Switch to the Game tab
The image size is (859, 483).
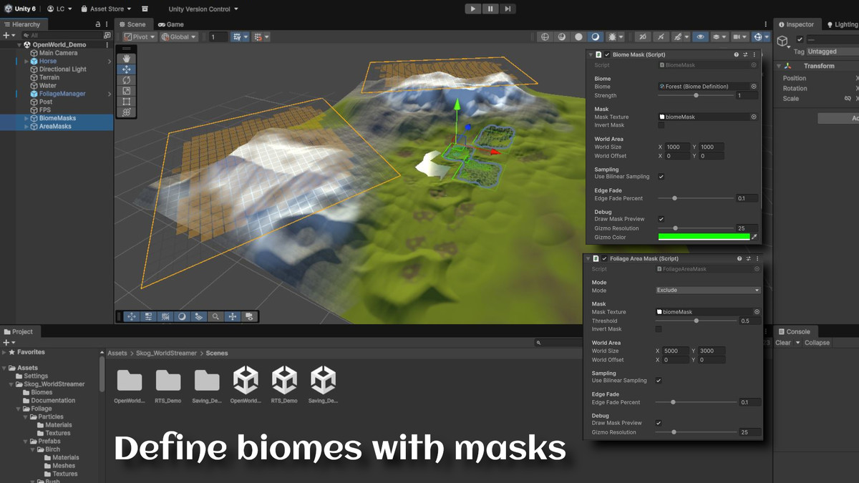171,24
